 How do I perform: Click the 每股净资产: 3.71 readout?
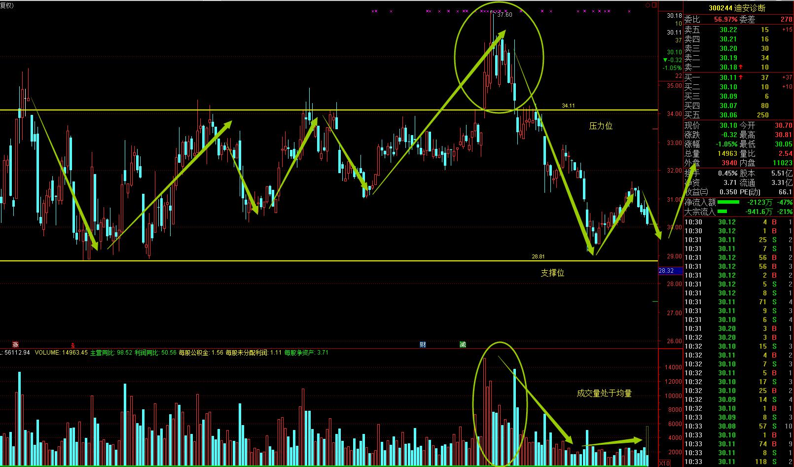pos(306,353)
